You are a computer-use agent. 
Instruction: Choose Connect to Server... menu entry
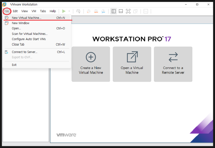tap(37, 52)
